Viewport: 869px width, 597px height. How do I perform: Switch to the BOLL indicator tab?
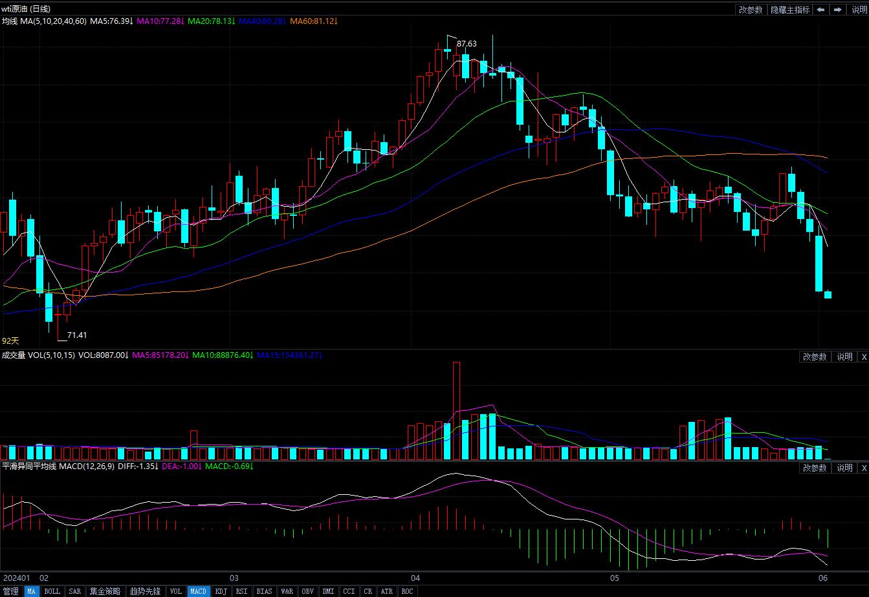52,591
